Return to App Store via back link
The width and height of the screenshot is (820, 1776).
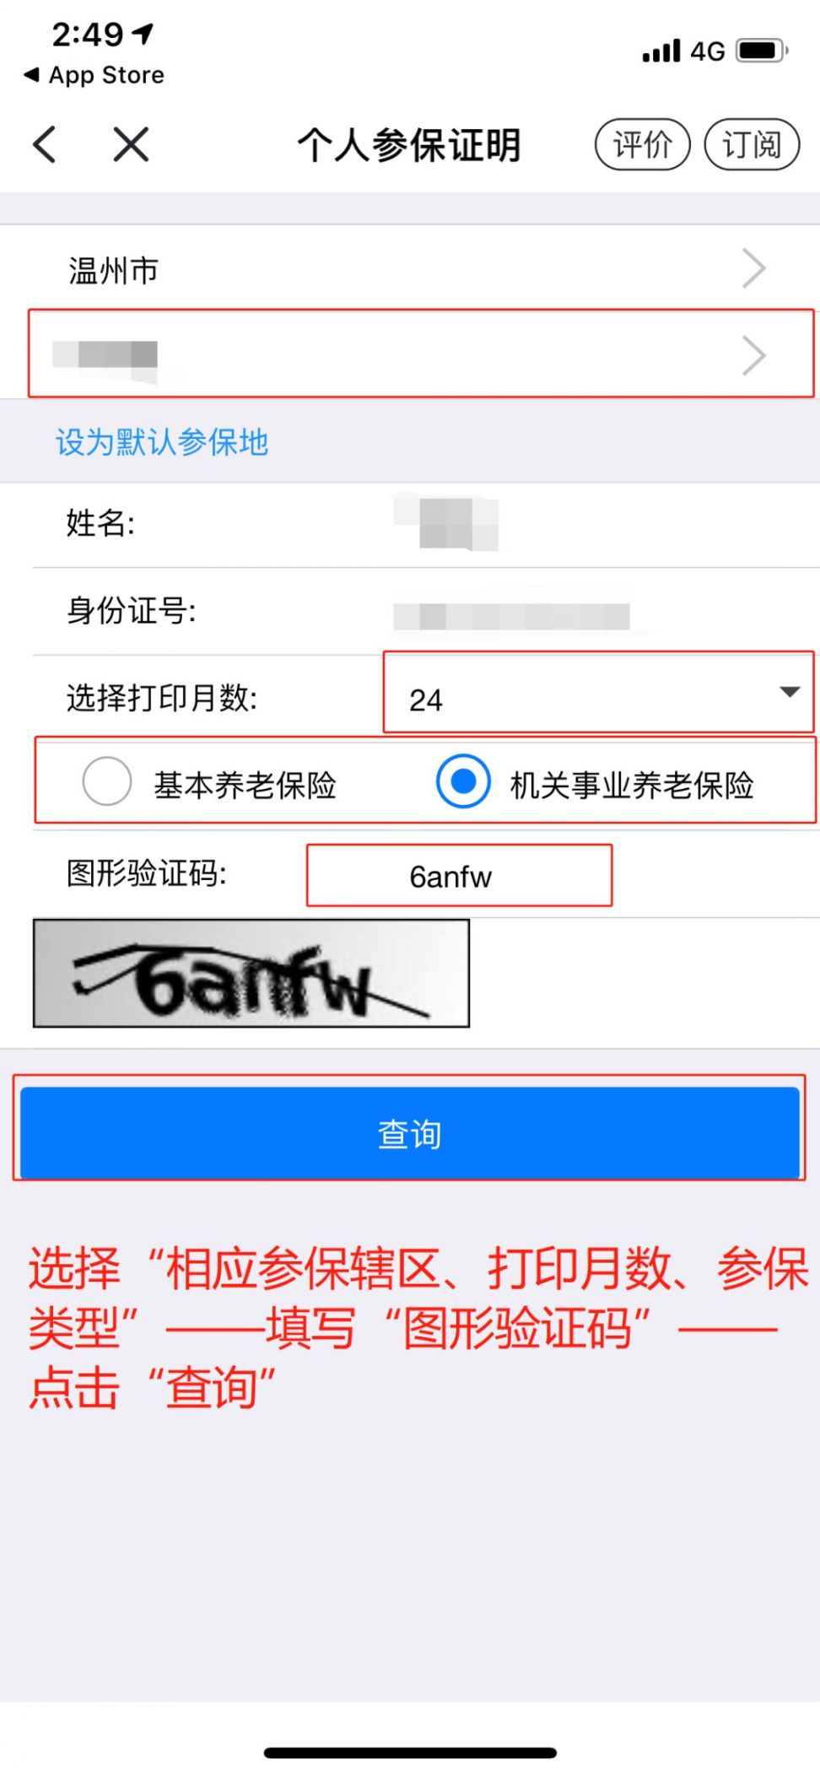94,75
